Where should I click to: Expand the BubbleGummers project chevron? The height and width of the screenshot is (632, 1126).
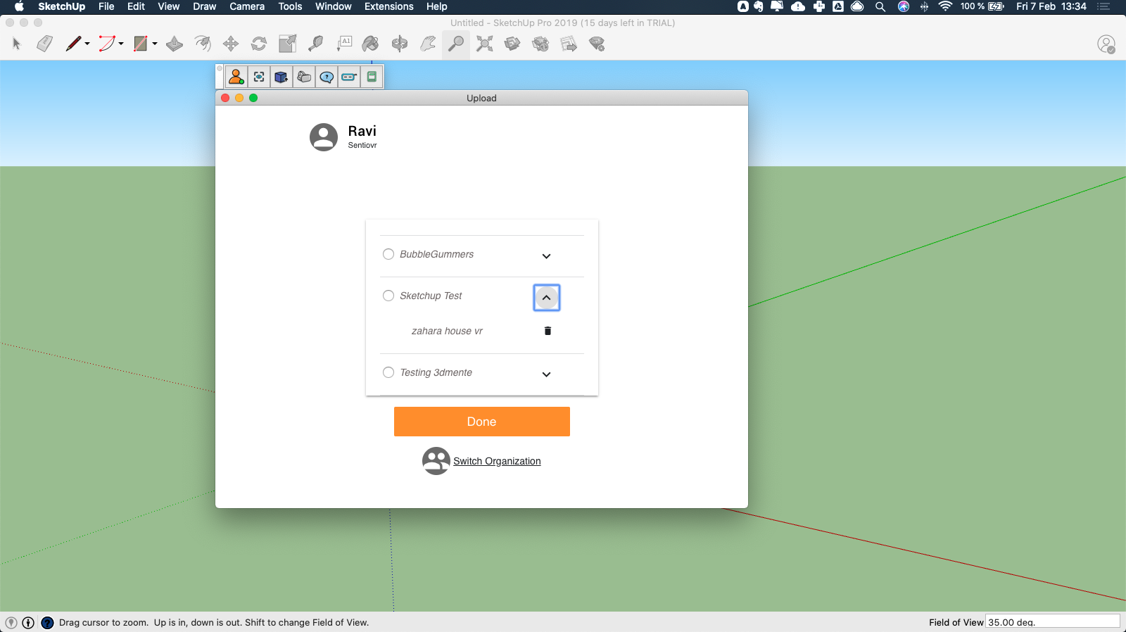click(546, 256)
